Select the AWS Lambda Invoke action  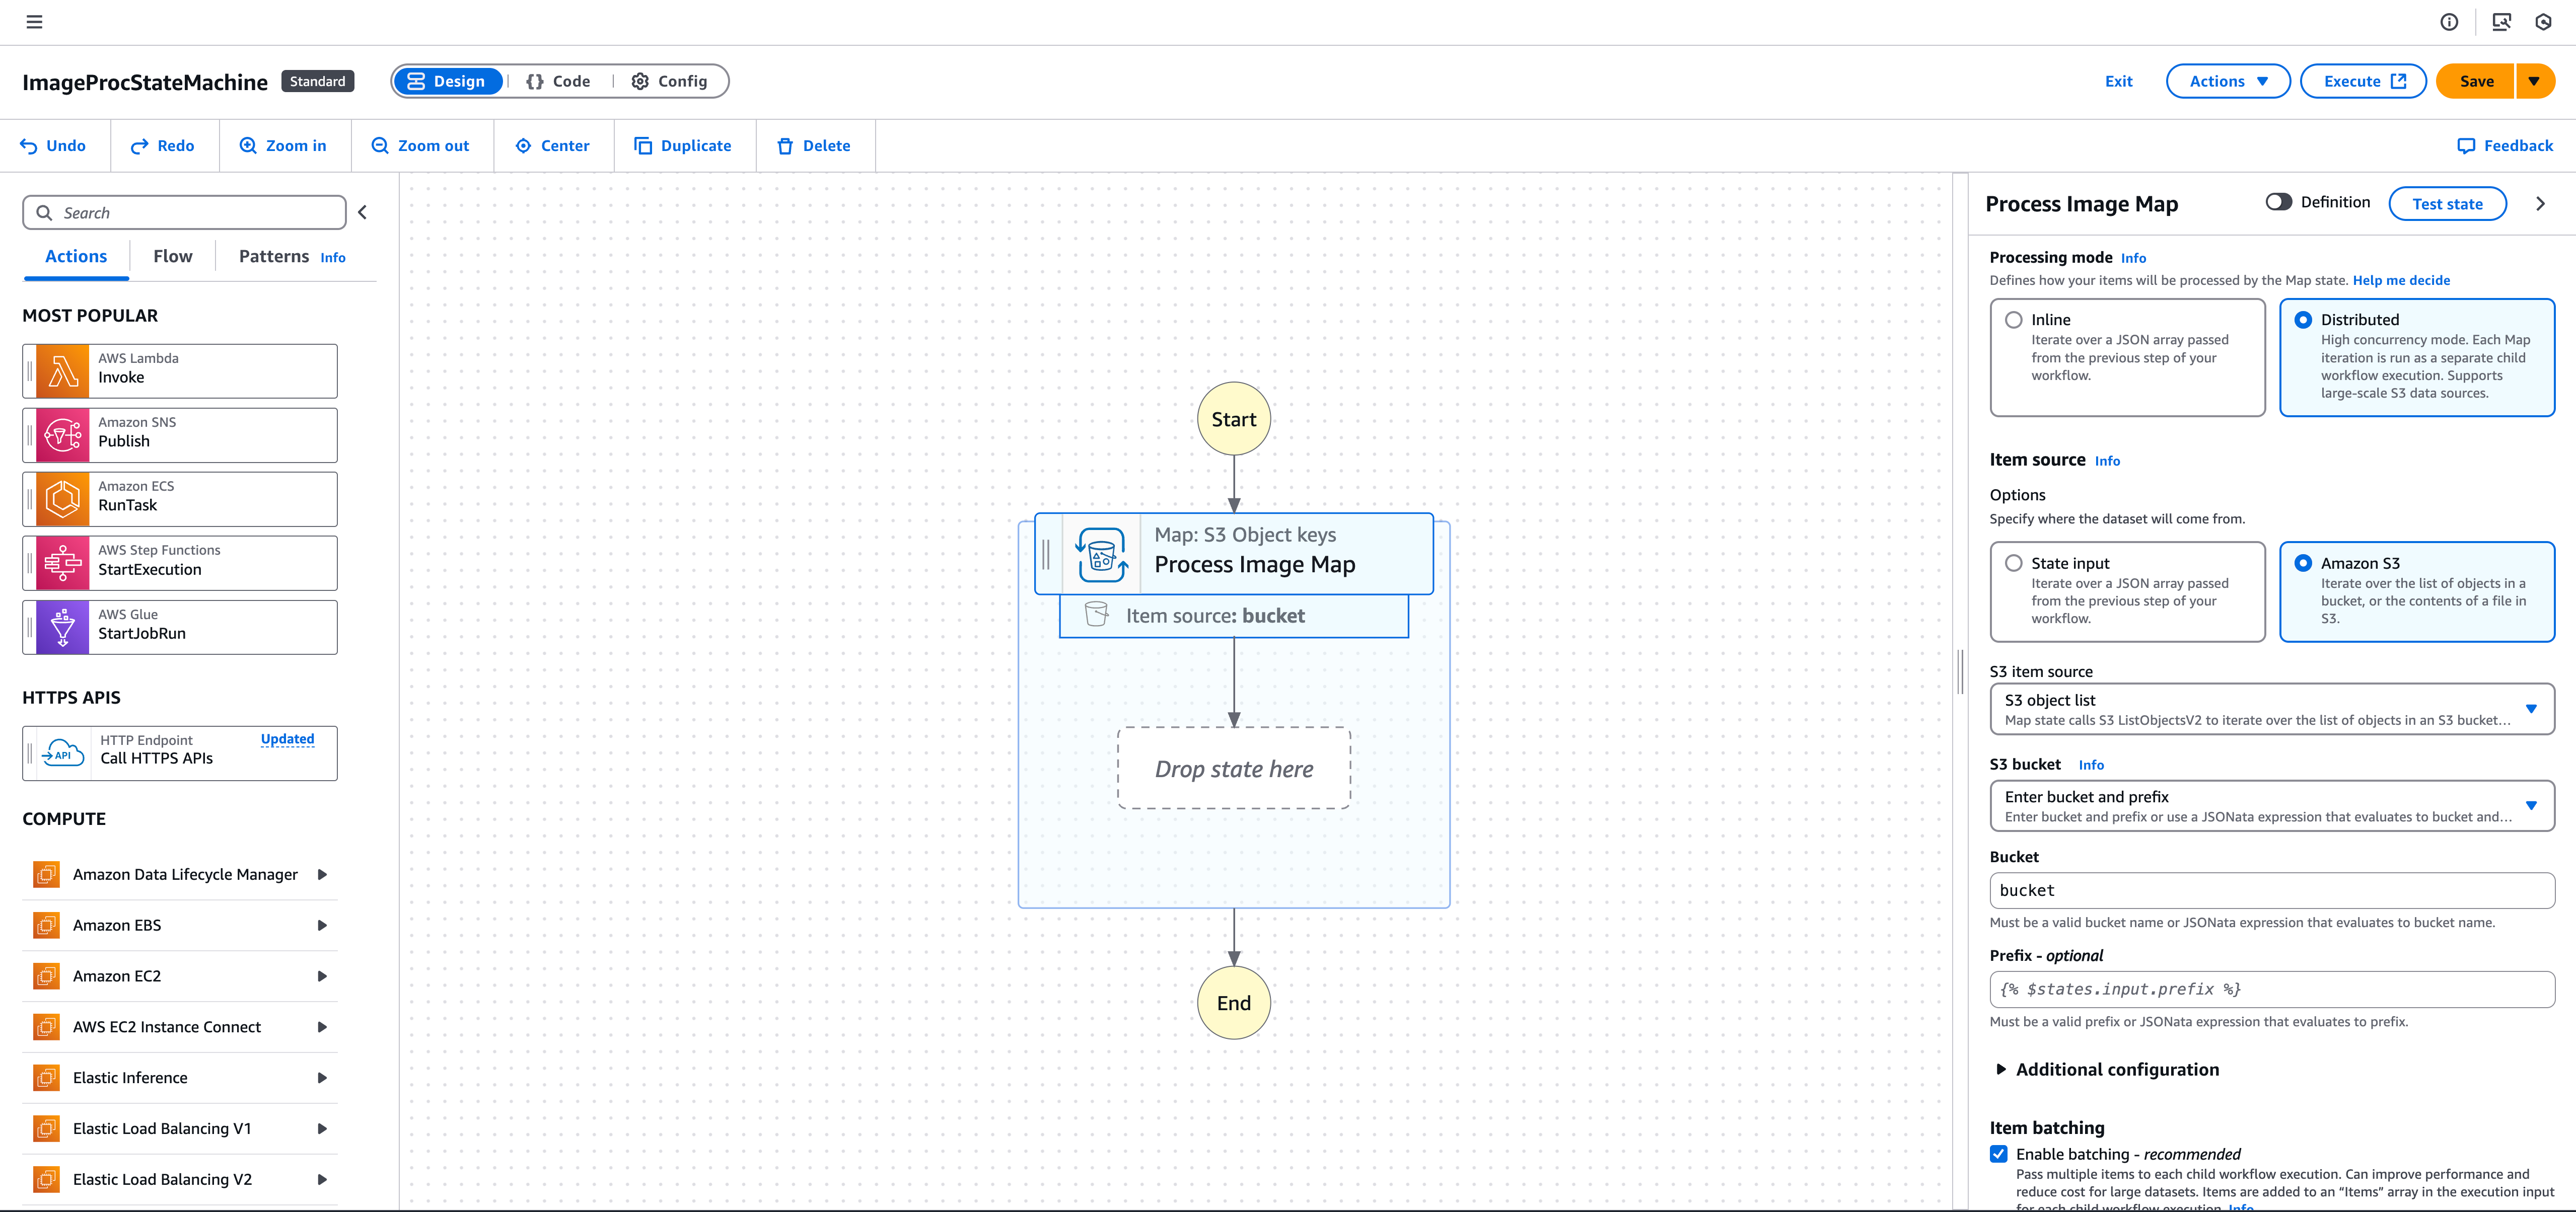click(180, 370)
